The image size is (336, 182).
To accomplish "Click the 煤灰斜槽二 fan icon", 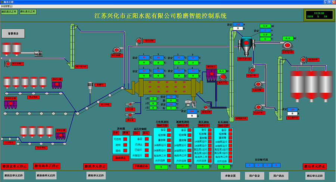I will click(x=117, y=50).
